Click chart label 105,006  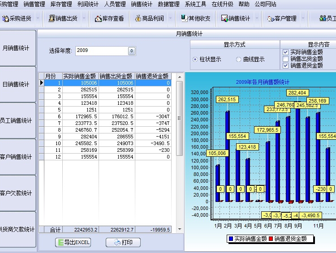pos(217,153)
